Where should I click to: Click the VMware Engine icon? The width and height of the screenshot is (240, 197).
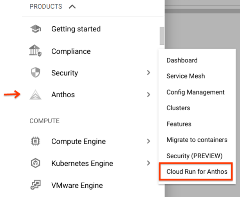pyautogui.click(x=35, y=185)
